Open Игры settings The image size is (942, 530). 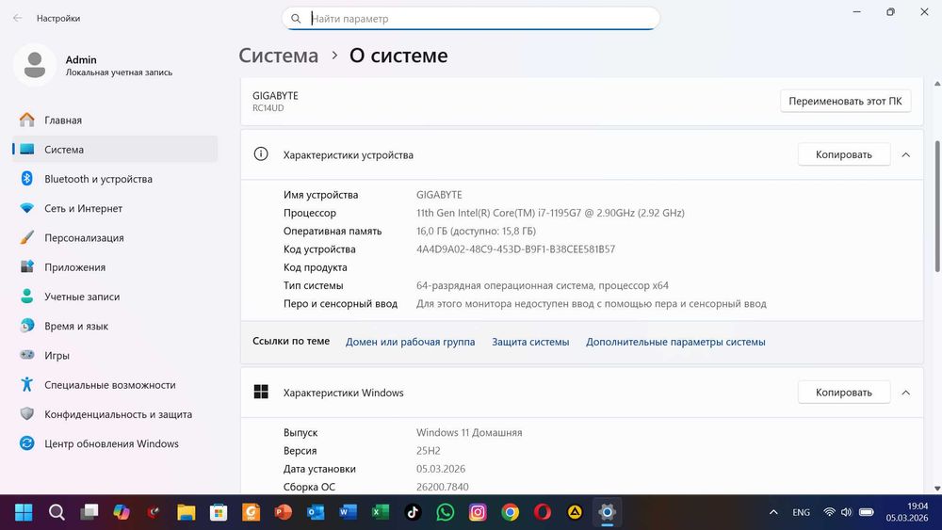pos(115,355)
